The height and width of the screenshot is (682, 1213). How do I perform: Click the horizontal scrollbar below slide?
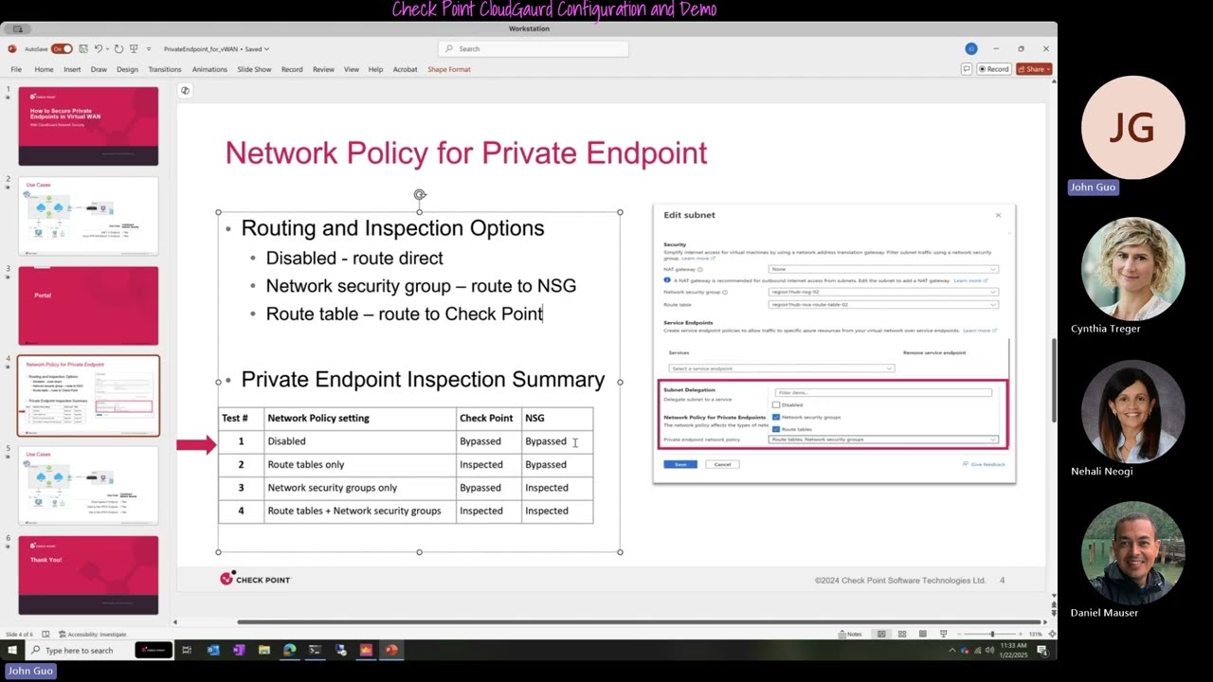640,622
